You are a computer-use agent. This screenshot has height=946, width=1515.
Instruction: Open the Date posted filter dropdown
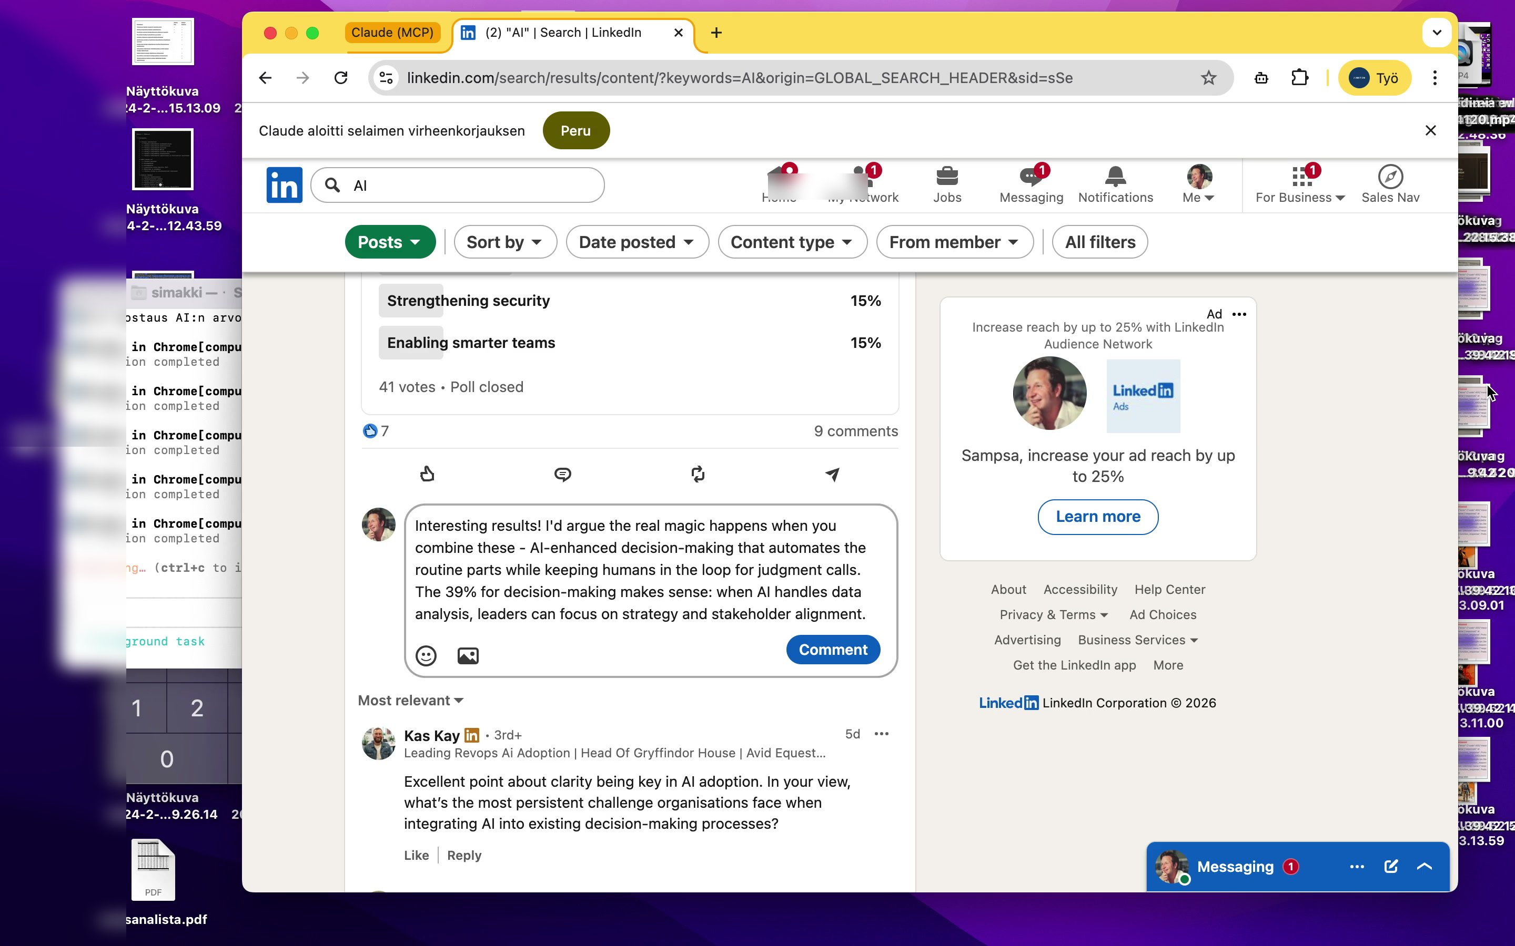click(637, 242)
